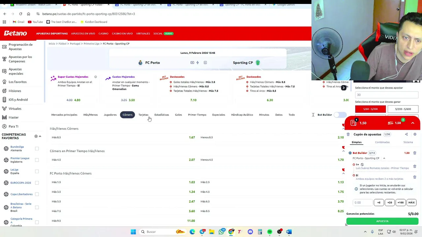Open the Casino top menu item

[104, 34]
